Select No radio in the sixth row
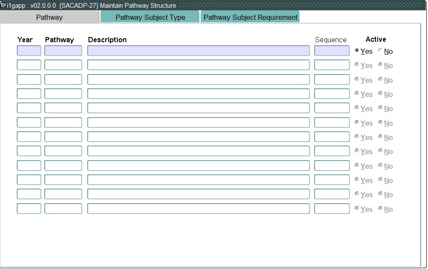Viewport: 428px width, 269px height. 380,123
